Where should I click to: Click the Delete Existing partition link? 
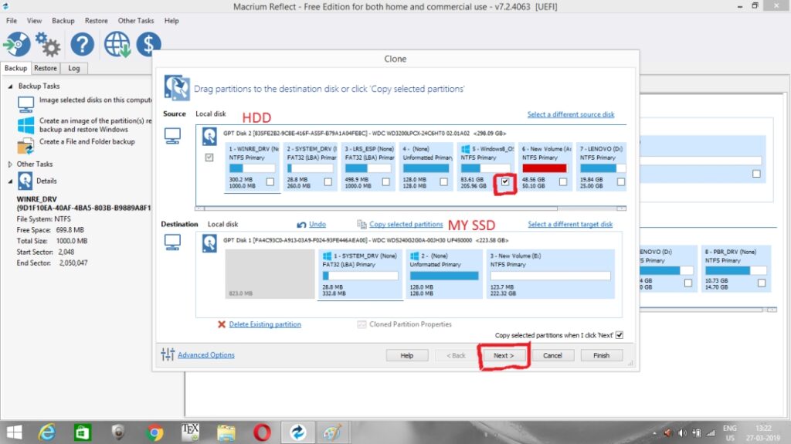click(265, 324)
